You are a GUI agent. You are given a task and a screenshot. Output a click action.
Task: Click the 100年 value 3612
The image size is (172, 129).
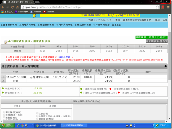(x=109, y=51)
